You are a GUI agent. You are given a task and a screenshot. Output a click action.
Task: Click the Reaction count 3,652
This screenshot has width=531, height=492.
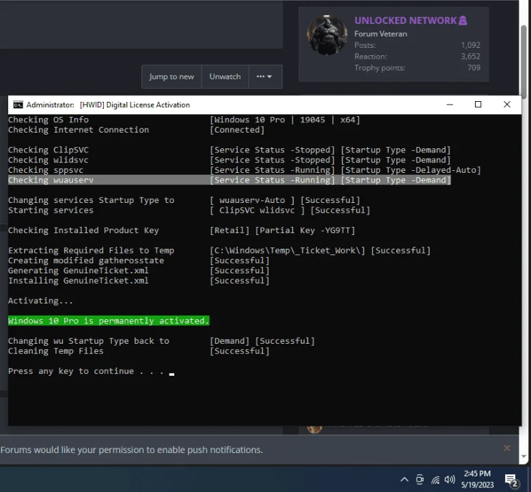click(470, 56)
